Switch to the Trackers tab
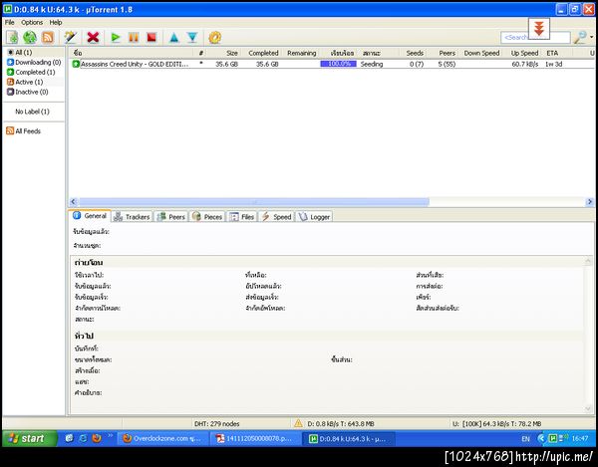598x467 pixels. click(133, 217)
